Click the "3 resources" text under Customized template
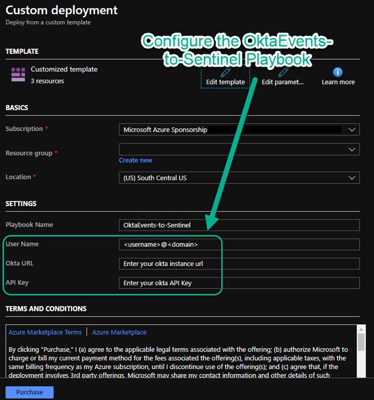This screenshot has height=400, width=374. point(47,81)
